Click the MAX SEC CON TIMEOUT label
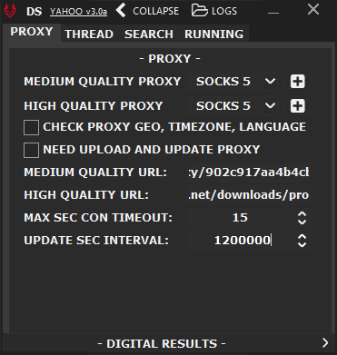The height and width of the screenshot is (355, 337). [x=98, y=218]
